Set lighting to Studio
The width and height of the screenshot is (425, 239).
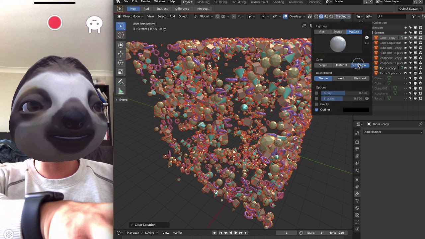[338, 32]
